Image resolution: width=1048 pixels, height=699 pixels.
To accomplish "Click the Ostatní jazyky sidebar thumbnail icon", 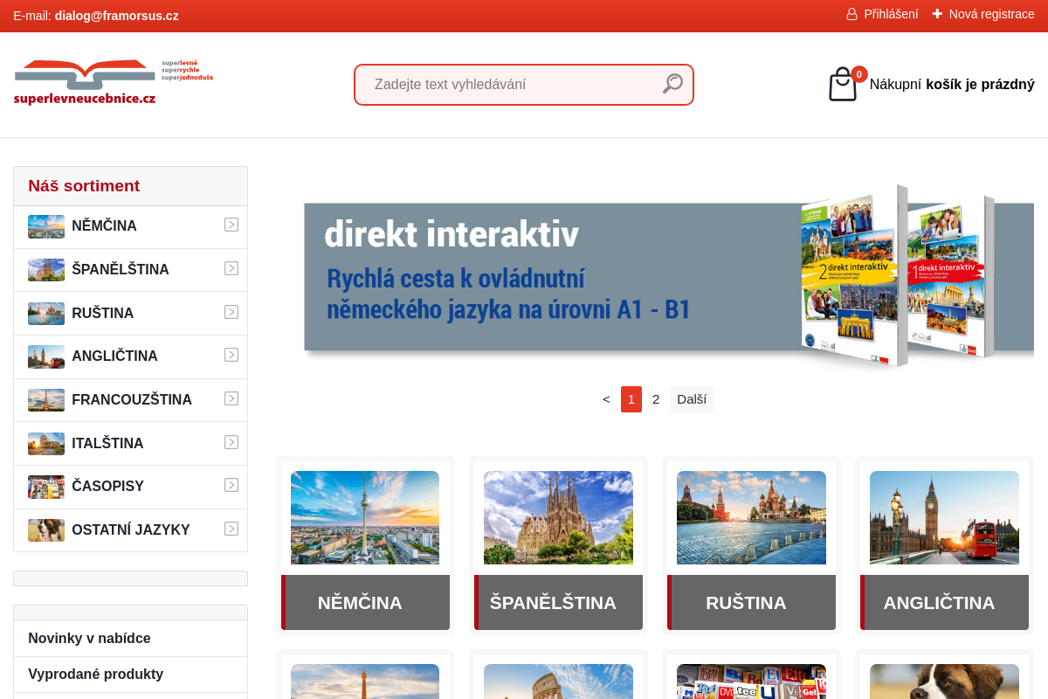I will (x=46, y=530).
